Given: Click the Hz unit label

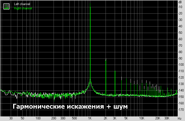Looking at the screenshot, I should (179, 118).
